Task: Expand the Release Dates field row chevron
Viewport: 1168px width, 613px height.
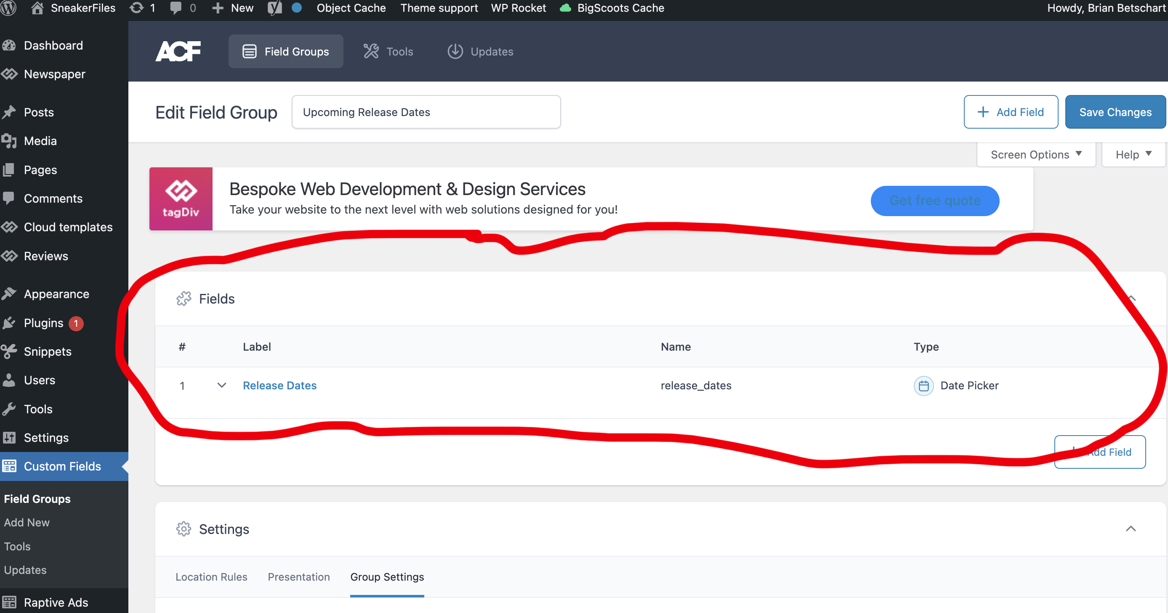Action: pos(222,385)
